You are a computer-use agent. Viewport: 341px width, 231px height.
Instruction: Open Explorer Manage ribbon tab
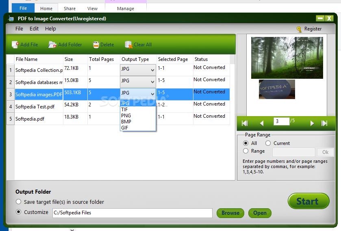[126, 9]
